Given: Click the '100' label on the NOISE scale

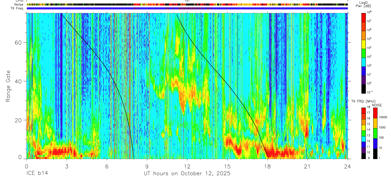Looking at the screenshot, I should pos(381,137).
